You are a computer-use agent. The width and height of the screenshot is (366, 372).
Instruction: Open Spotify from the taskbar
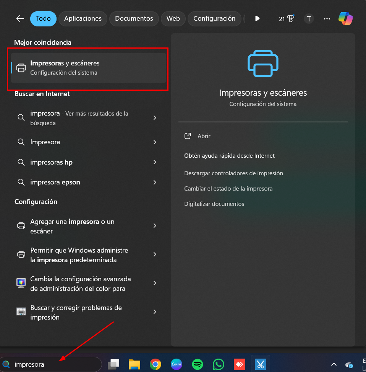pos(197,364)
